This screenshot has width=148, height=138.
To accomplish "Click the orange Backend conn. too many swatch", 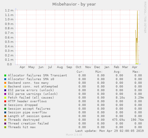I will [5, 83].
